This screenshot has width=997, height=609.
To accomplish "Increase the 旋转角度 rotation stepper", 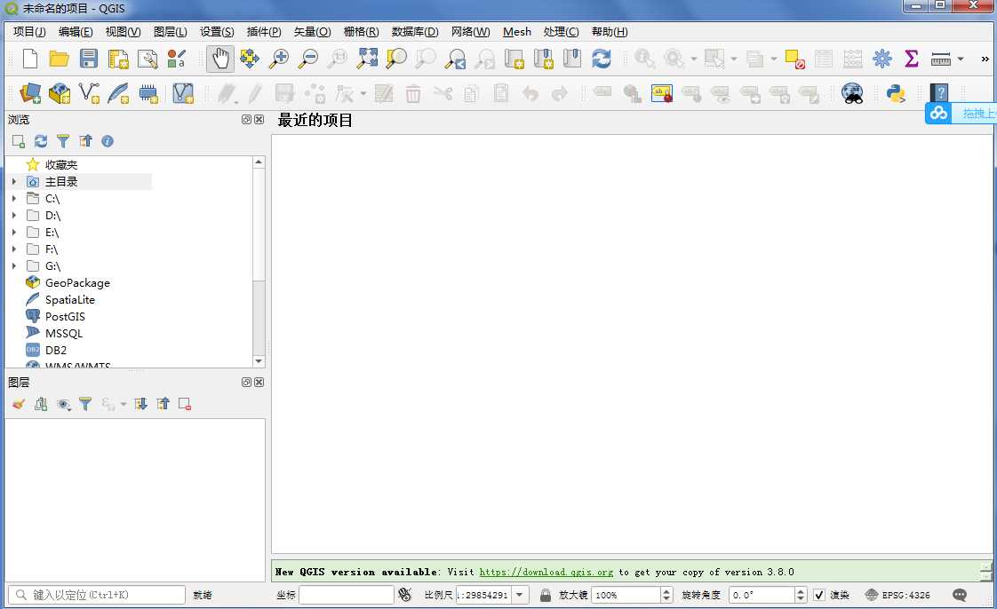I will coord(801,591).
